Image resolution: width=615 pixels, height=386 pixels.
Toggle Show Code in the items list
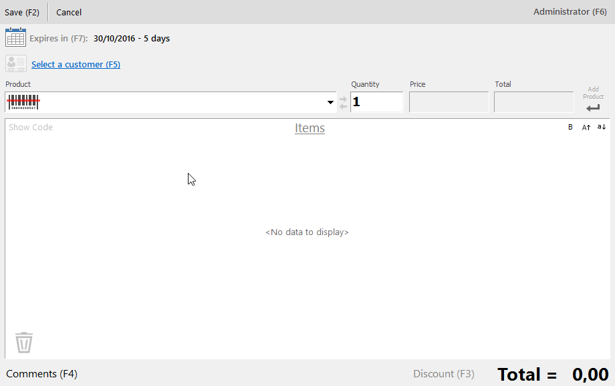pyautogui.click(x=31, y=128)
